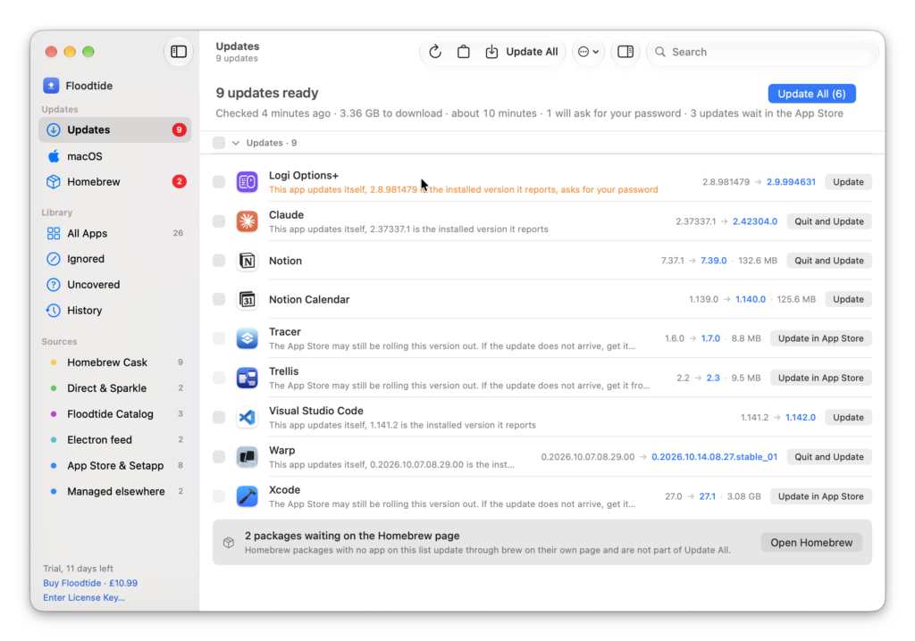915x641 pixels.
Task: Check the Trellis row checkbox
Action: click(219, 378)
